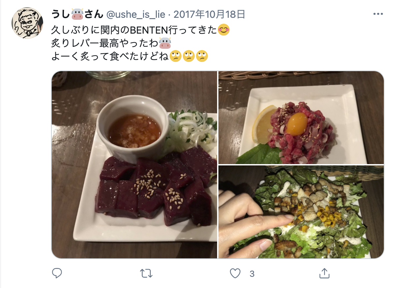
Task: Open the user's cartoon avatar image
Action: [x=27, y=23]
